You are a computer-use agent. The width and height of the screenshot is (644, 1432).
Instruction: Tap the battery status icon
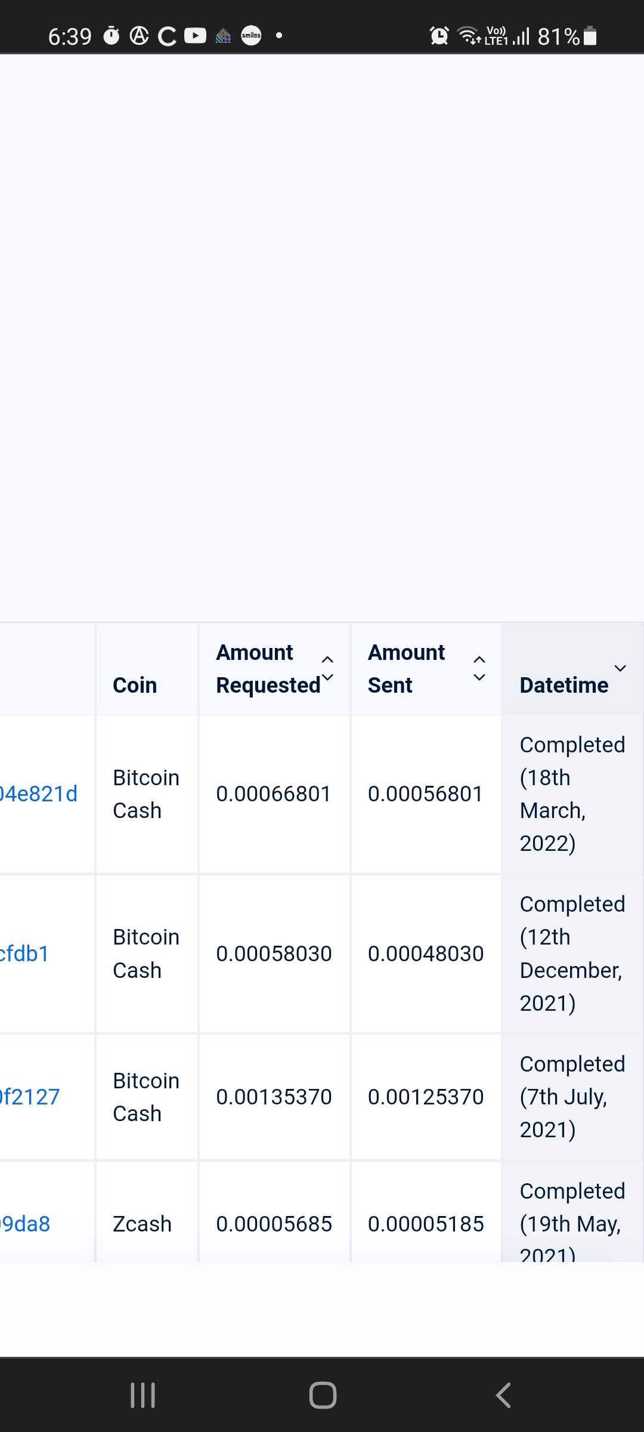590,36
